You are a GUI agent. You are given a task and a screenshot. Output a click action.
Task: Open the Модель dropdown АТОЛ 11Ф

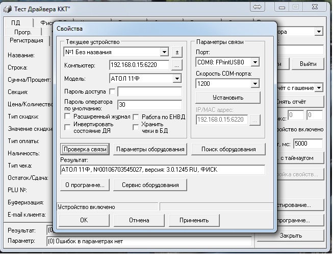[177, 79]
